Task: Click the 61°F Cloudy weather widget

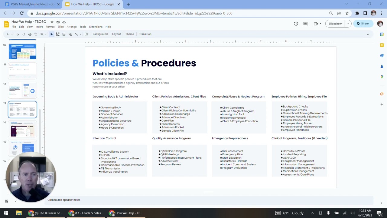Action: (x=289, y=213)
